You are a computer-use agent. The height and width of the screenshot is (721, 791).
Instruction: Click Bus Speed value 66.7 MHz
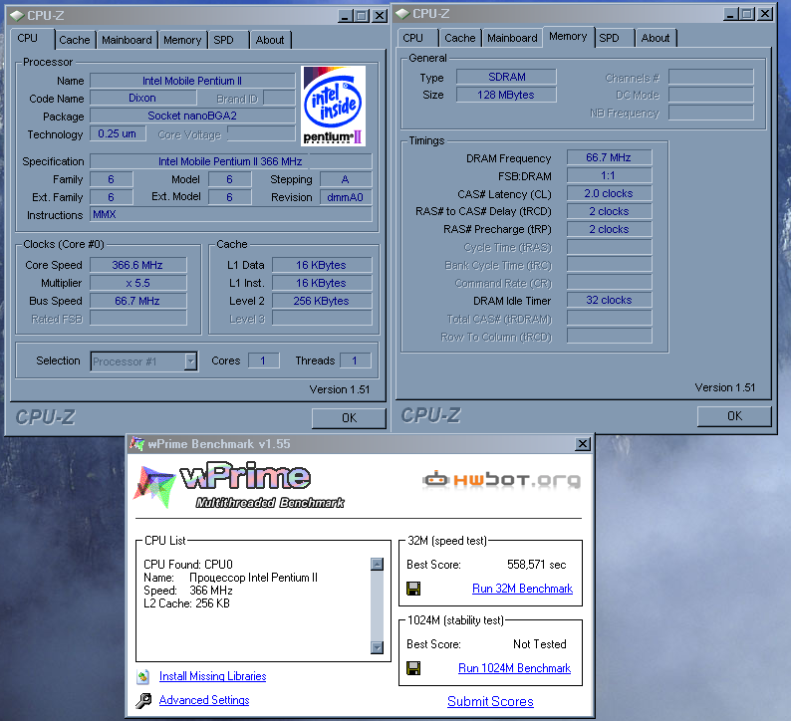point(137,301)
